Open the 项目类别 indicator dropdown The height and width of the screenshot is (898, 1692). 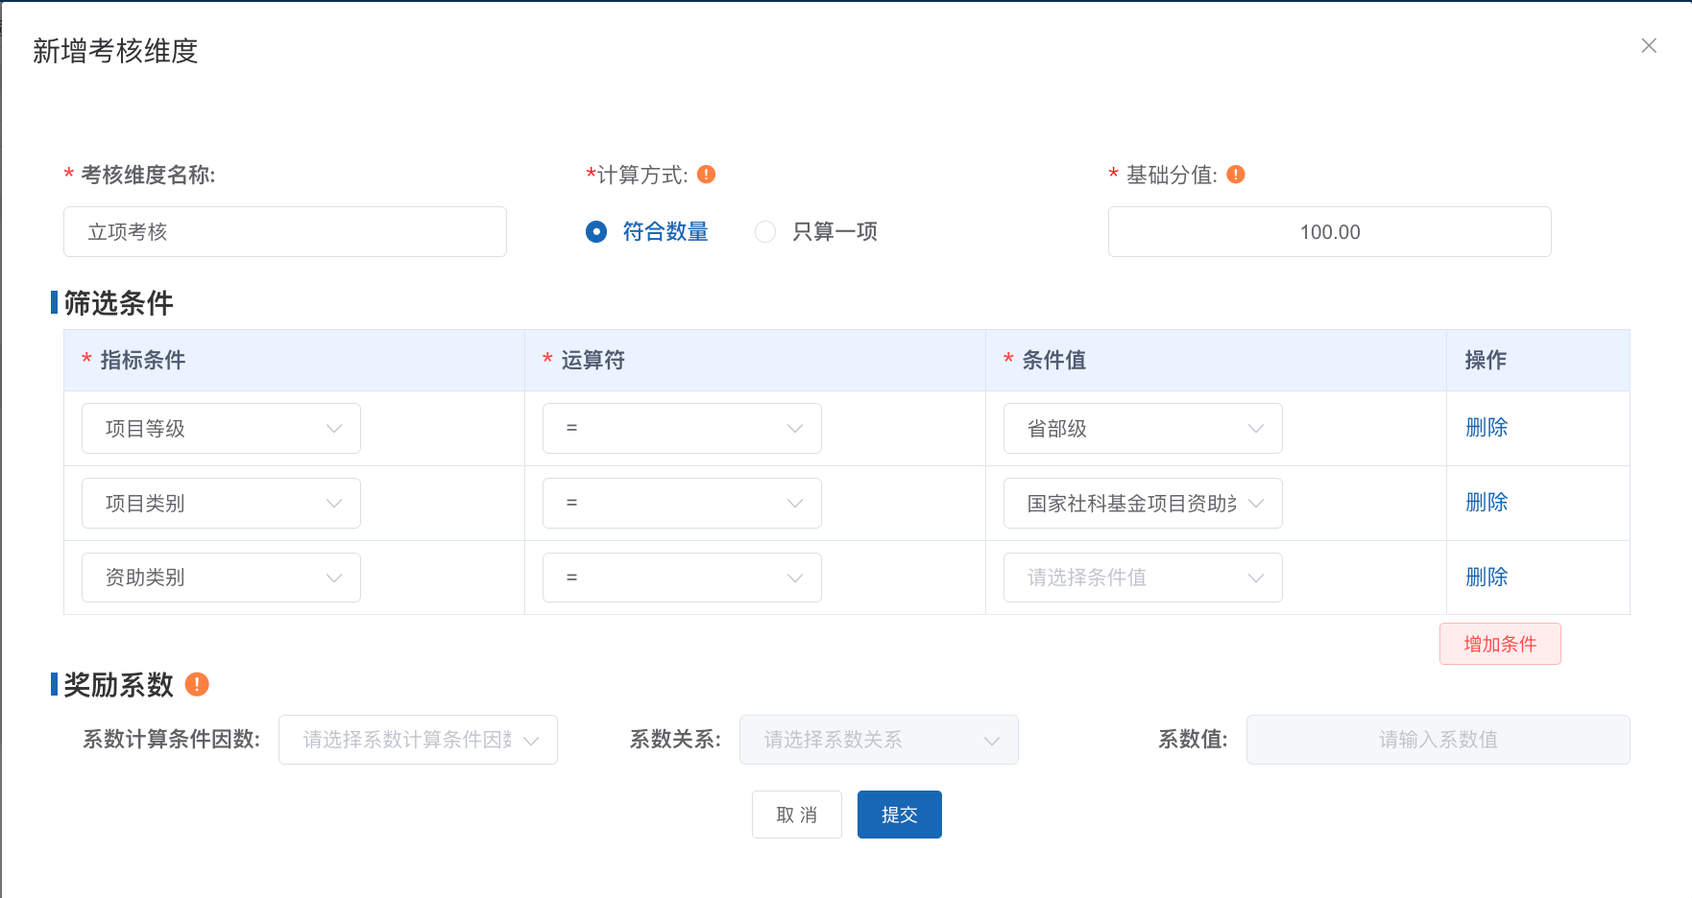pos(220,503)
